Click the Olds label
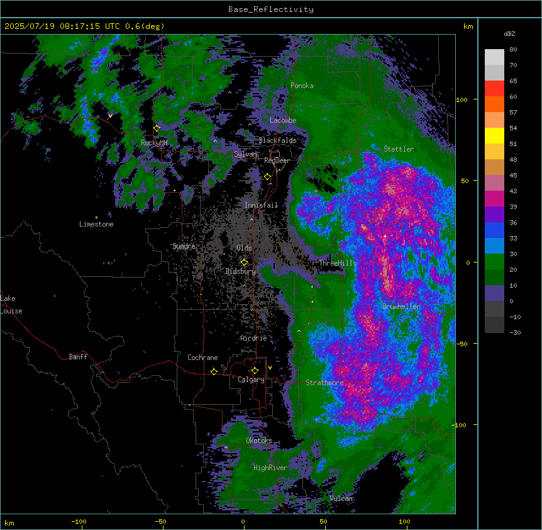This screenshot has height=530, width=542. click(244, 248)
